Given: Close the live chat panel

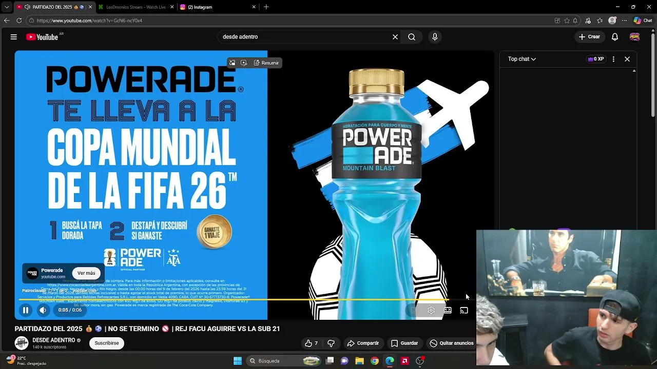Looking at the screenshot, I should click(627, 59).
